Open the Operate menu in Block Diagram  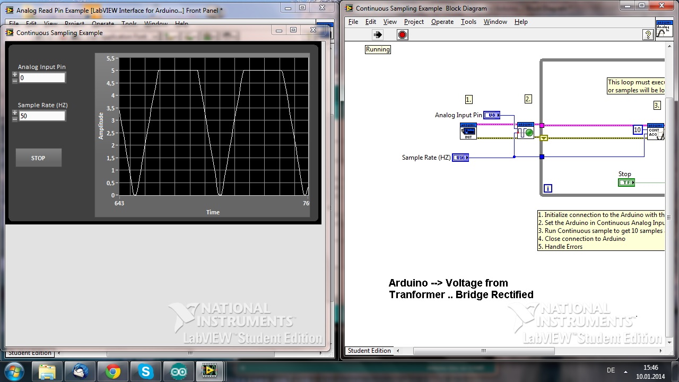point(442,22)
